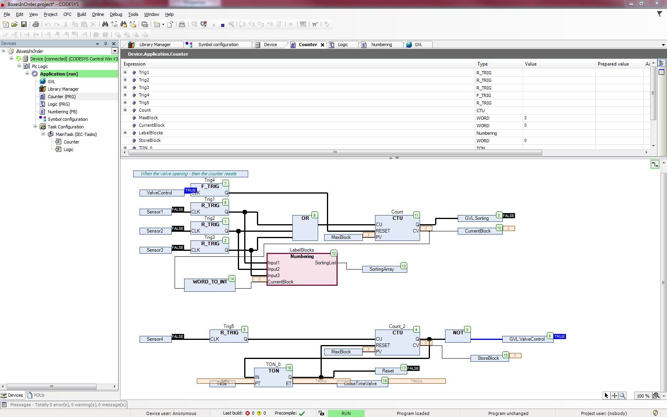Image resolution: width=667 pixels, height=417 pixels.
Task: Expand the Trig1 variable row
Action: [x=125, y=72]
